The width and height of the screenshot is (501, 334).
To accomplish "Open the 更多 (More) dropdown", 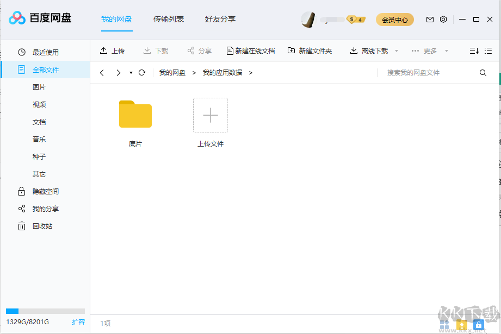I will (430, 51).
